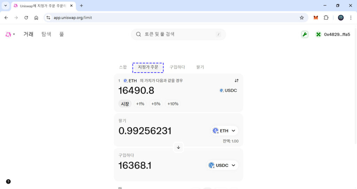
Task: Open the browser Extensions puzzle icon
Action: [x=326, y=17]
